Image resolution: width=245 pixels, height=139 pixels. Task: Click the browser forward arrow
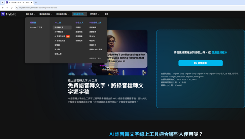7,7
